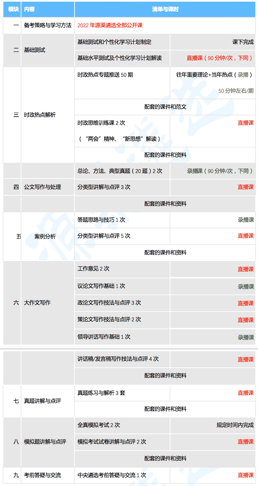
Task: Click 直播课 beside 真题练习与解析3套
Action: coord(246,393)
